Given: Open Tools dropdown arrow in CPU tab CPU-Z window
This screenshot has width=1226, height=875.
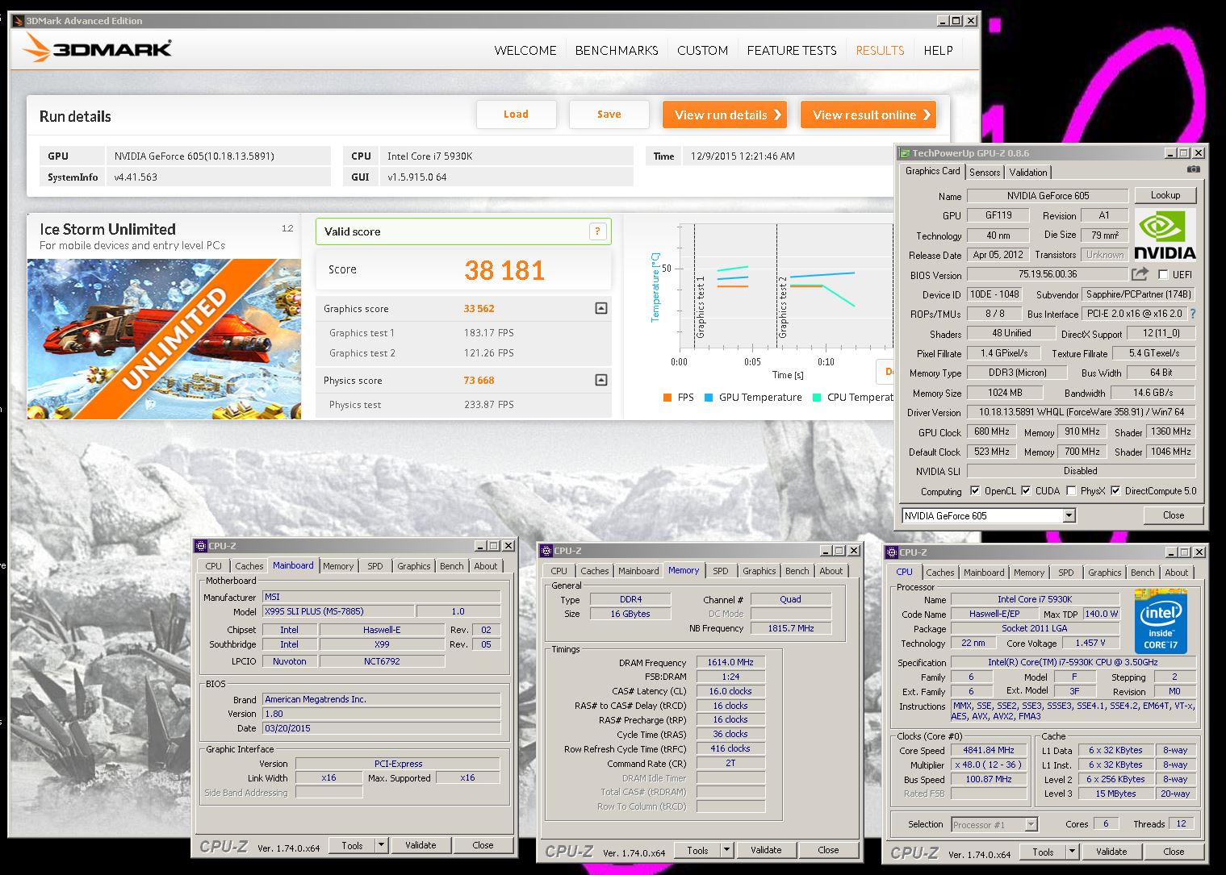Looking at the screenshot, I should click(x=1073, y=852).
